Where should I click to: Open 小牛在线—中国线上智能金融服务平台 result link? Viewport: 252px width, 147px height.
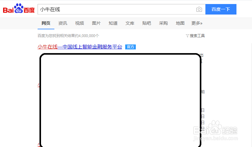coord(80,47)
